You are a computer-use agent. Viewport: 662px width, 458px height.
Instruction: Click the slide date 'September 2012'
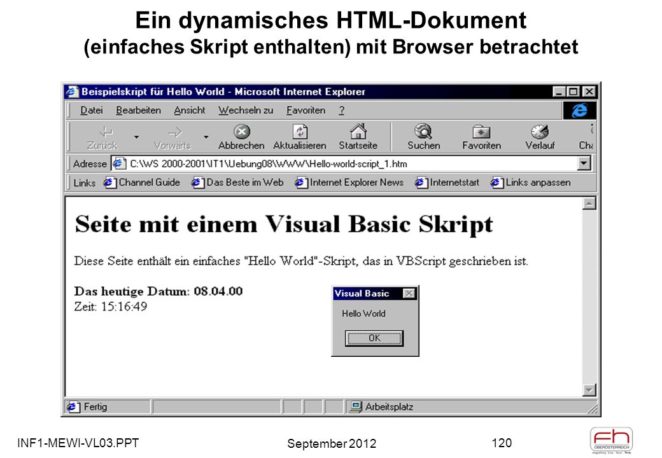tap(332, 443)
